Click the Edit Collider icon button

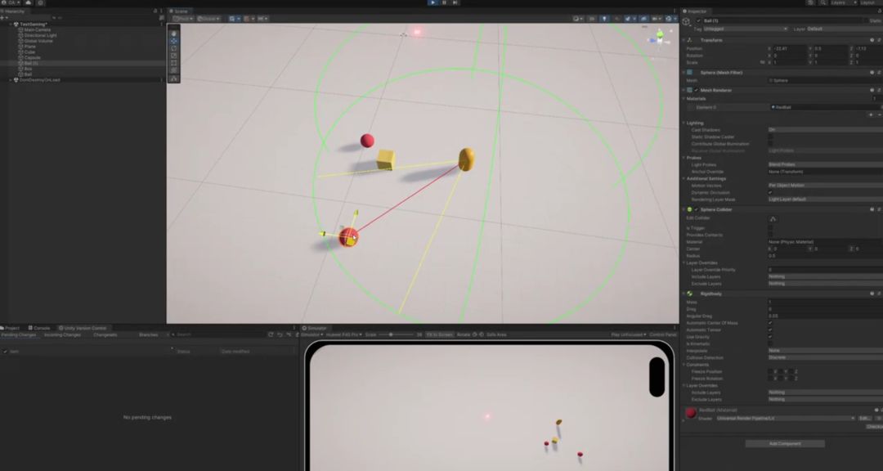pyautogui.click(x=773, y=218)
